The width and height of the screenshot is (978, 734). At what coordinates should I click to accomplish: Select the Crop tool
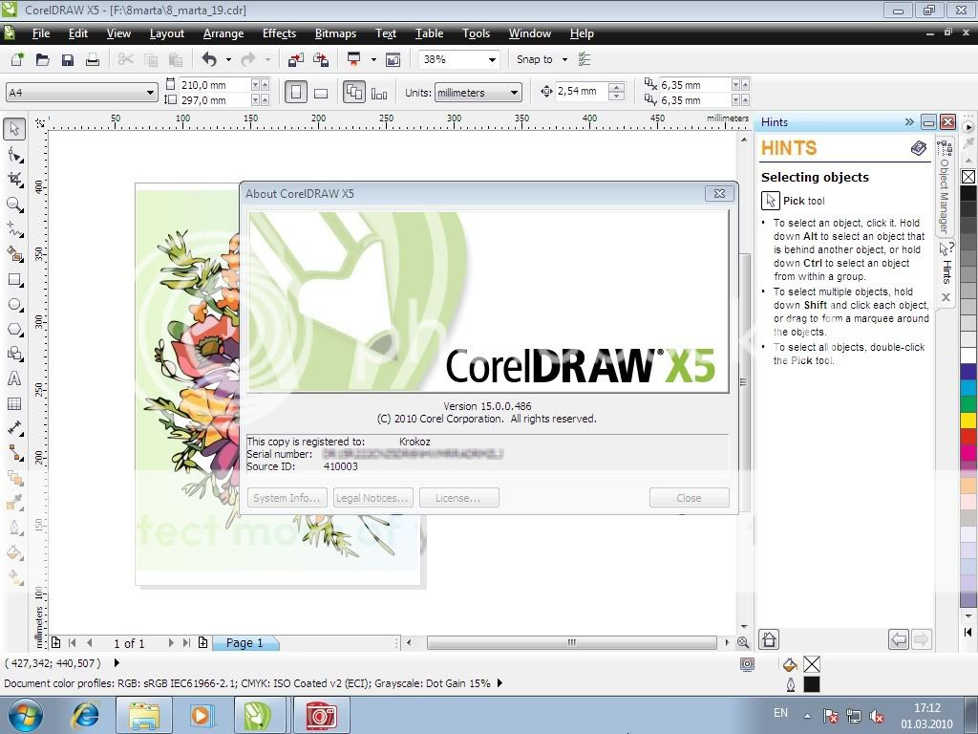coord(14,179)
